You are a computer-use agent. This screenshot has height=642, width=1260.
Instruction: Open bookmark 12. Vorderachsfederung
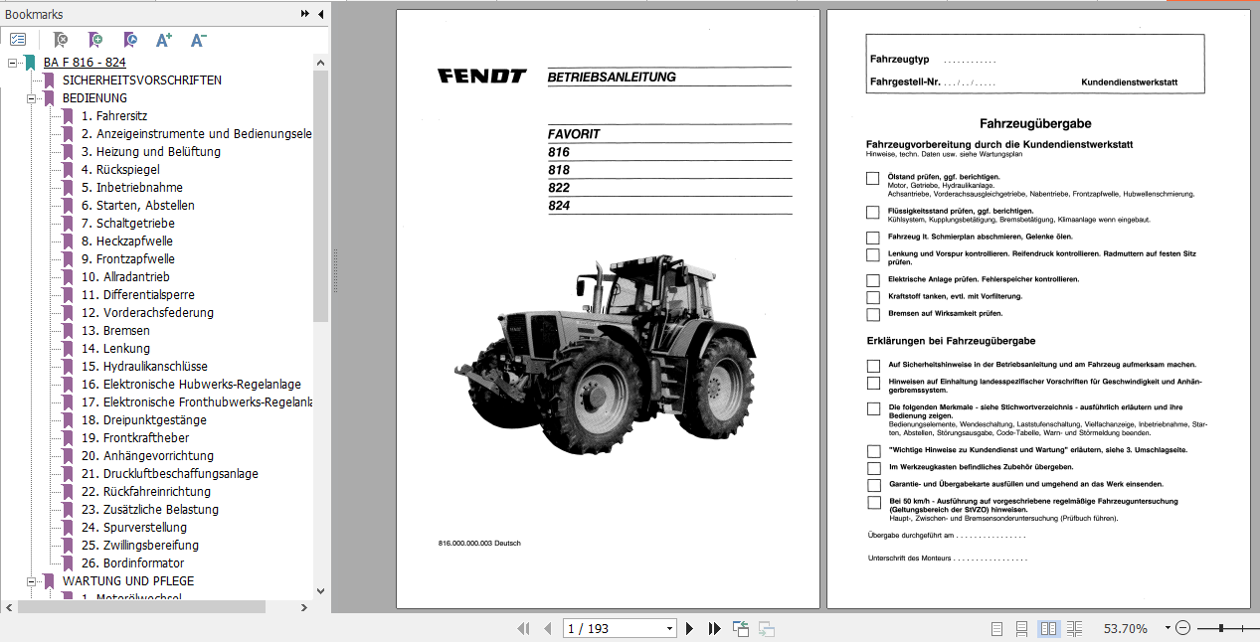[x=147, y=313]
